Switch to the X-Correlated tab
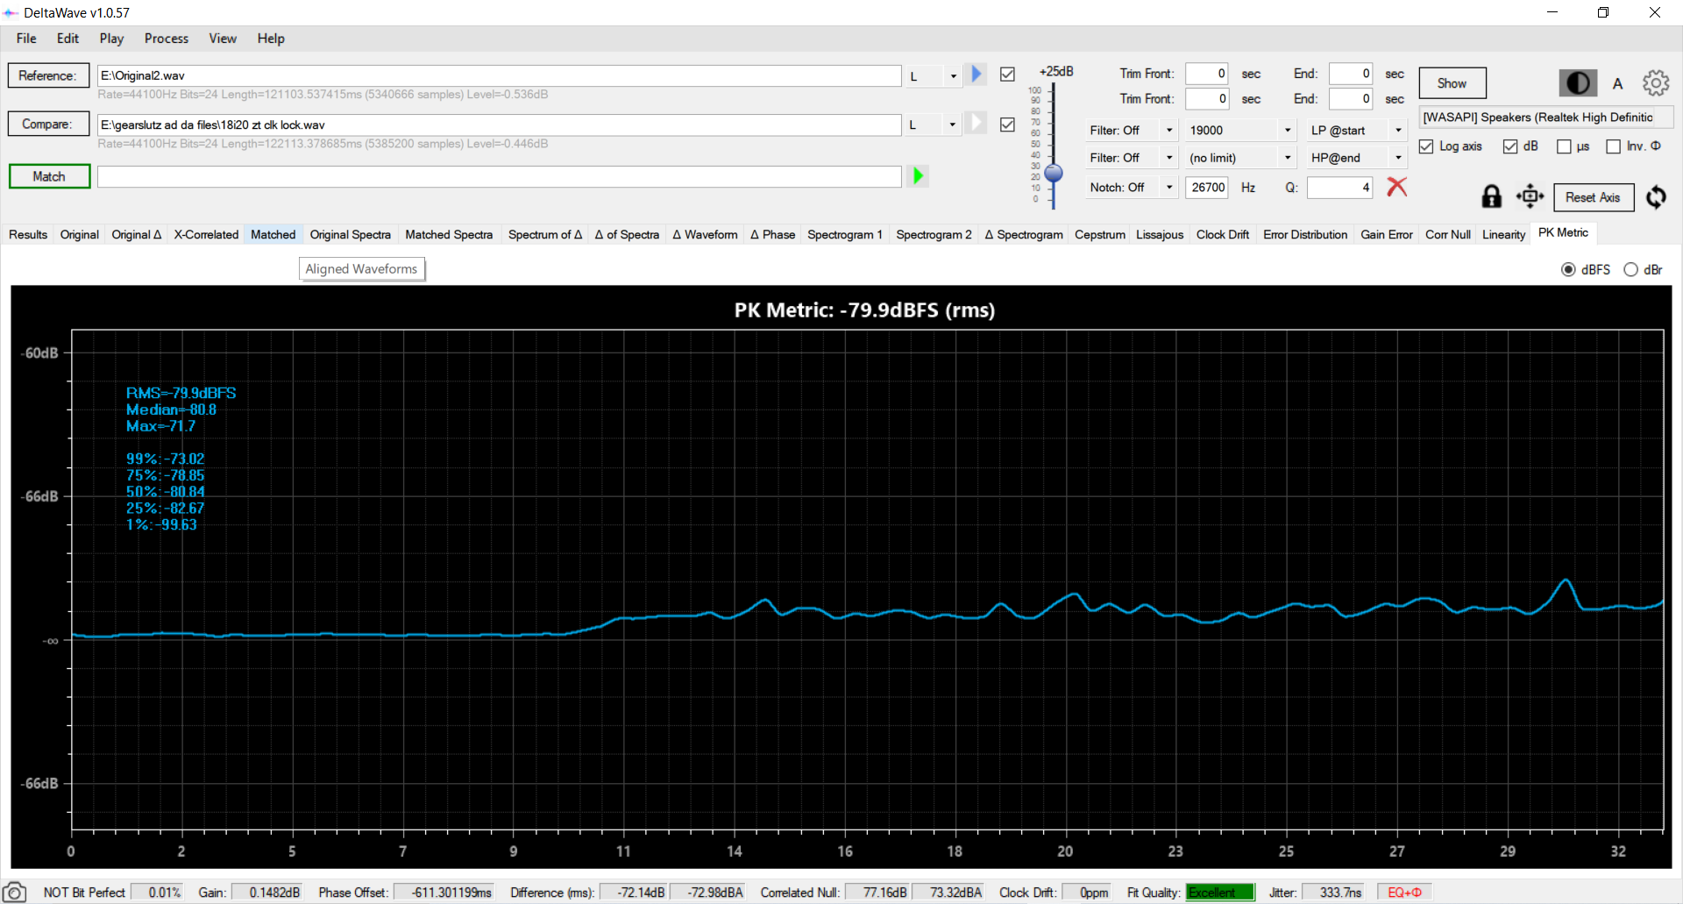The image size is (1683, 904). [x=206, y=234]
